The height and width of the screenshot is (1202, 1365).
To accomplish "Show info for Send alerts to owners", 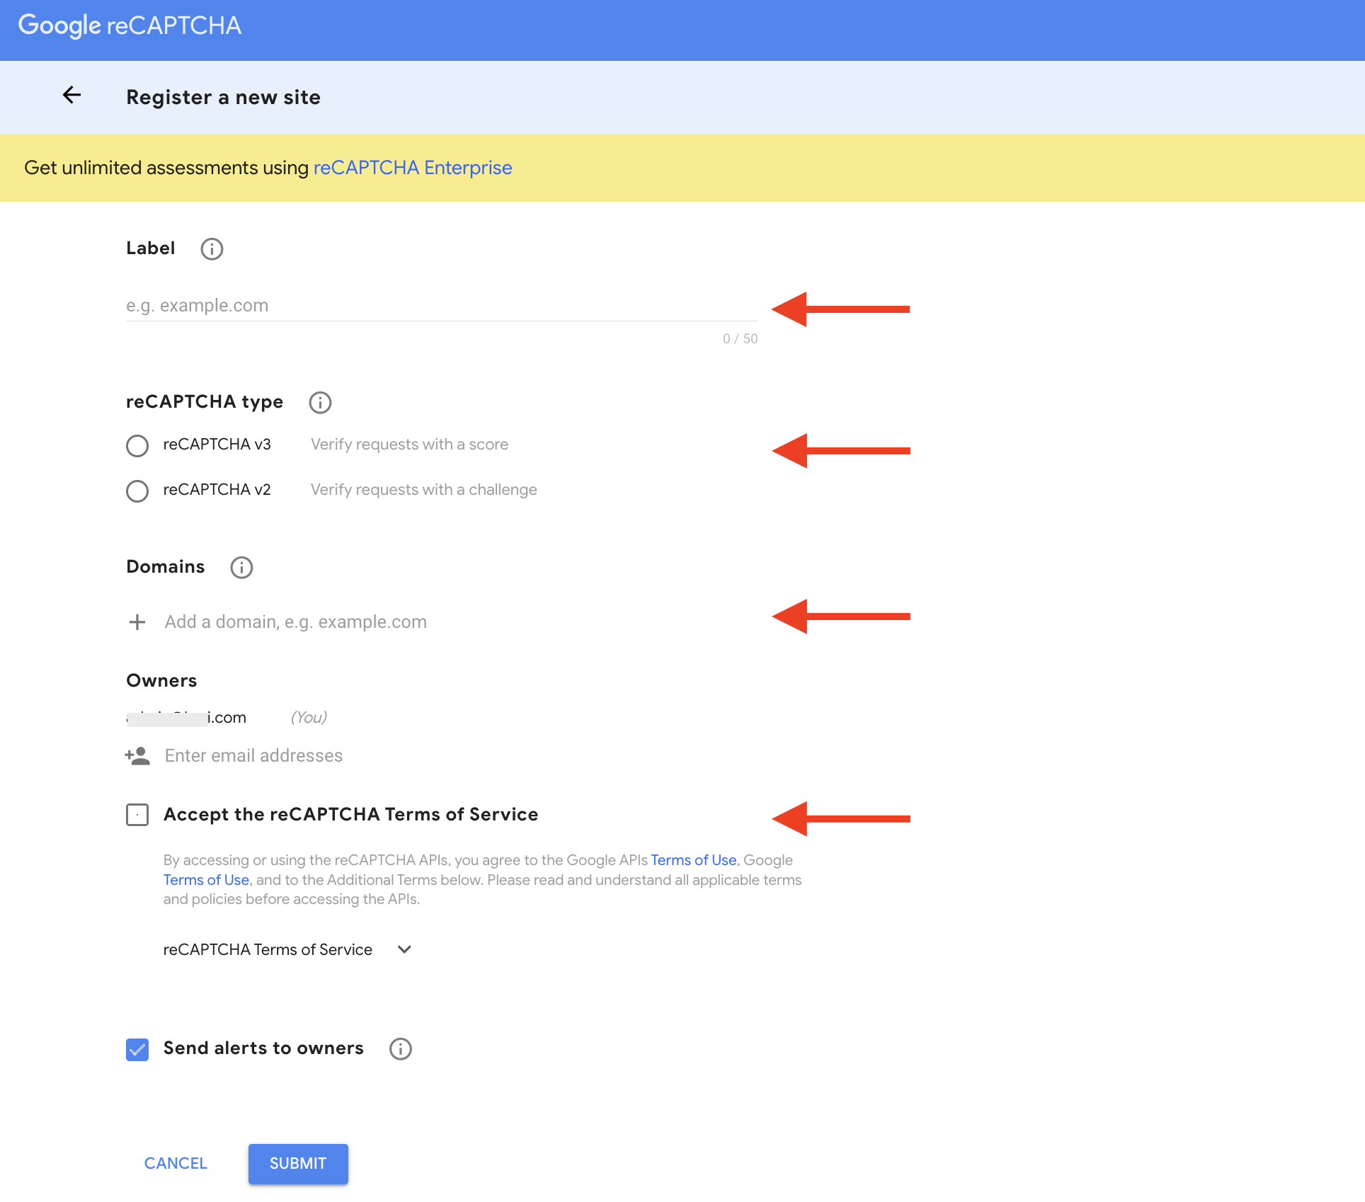I will point(401,1049).
